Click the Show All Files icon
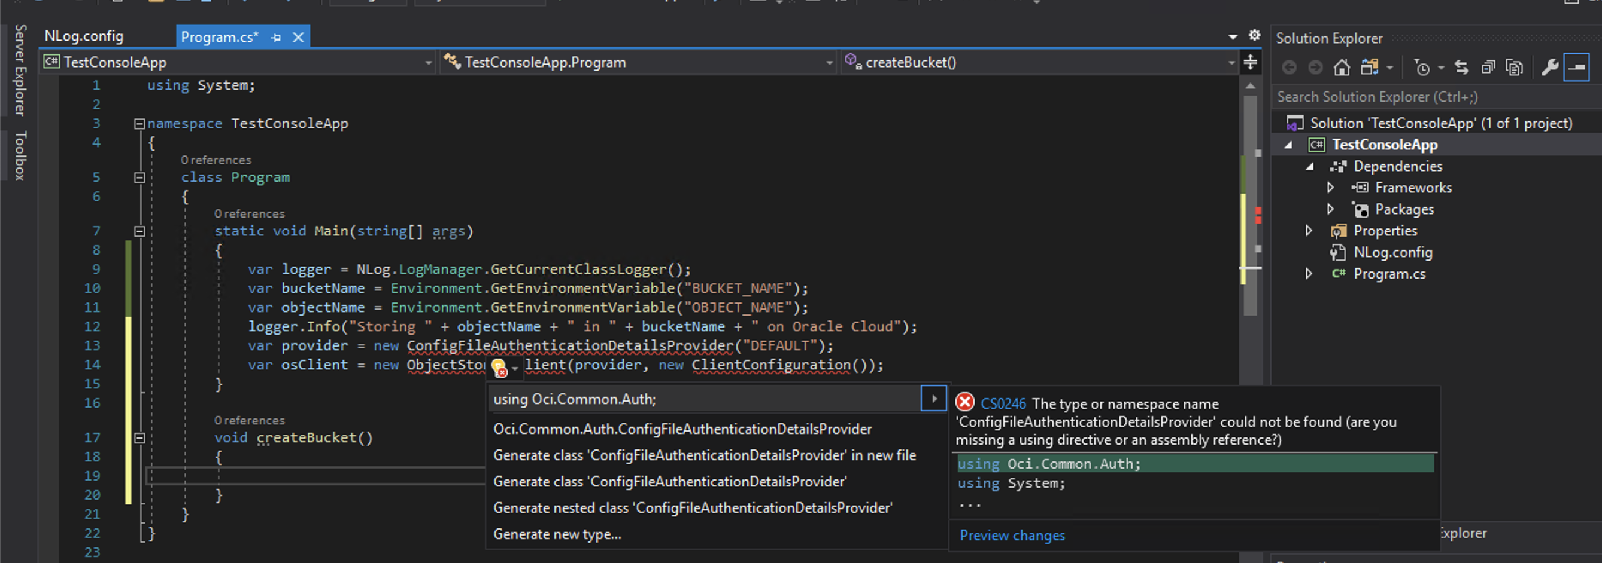The image size is (1602, 563). pyautogui.click(x=1515, y=67)
